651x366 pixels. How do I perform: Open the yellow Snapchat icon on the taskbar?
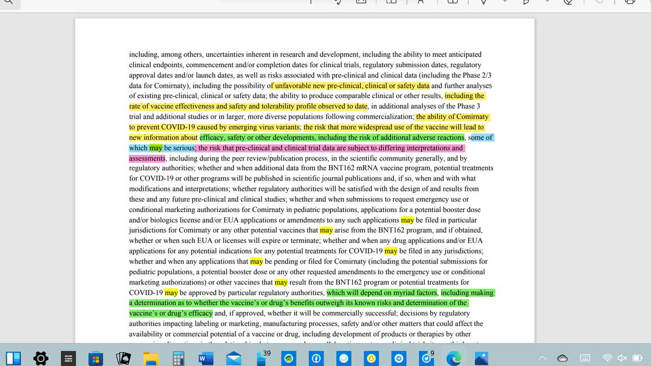point(371,359)
